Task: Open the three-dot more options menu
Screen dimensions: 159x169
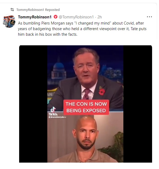Action: 149,17
